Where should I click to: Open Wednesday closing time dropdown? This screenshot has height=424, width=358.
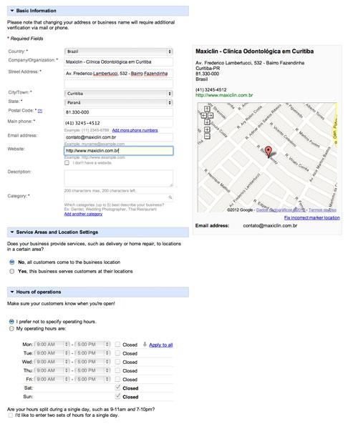coord(92,362)
